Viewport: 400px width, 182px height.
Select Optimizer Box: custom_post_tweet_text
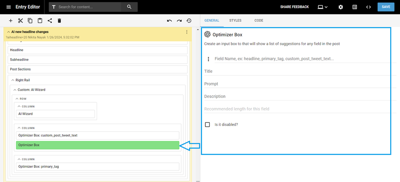click(98, 135)
